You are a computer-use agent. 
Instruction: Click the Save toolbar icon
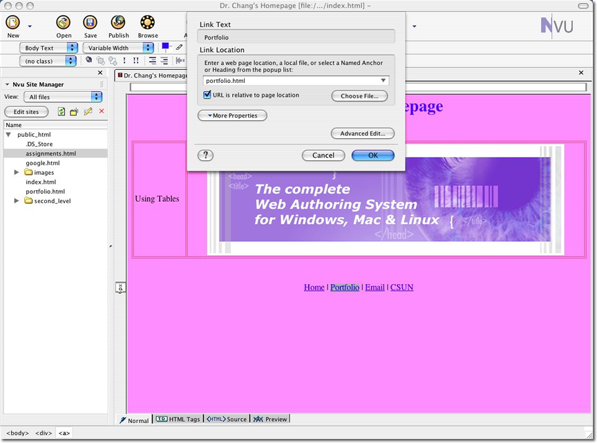click(x=91, y=23)
